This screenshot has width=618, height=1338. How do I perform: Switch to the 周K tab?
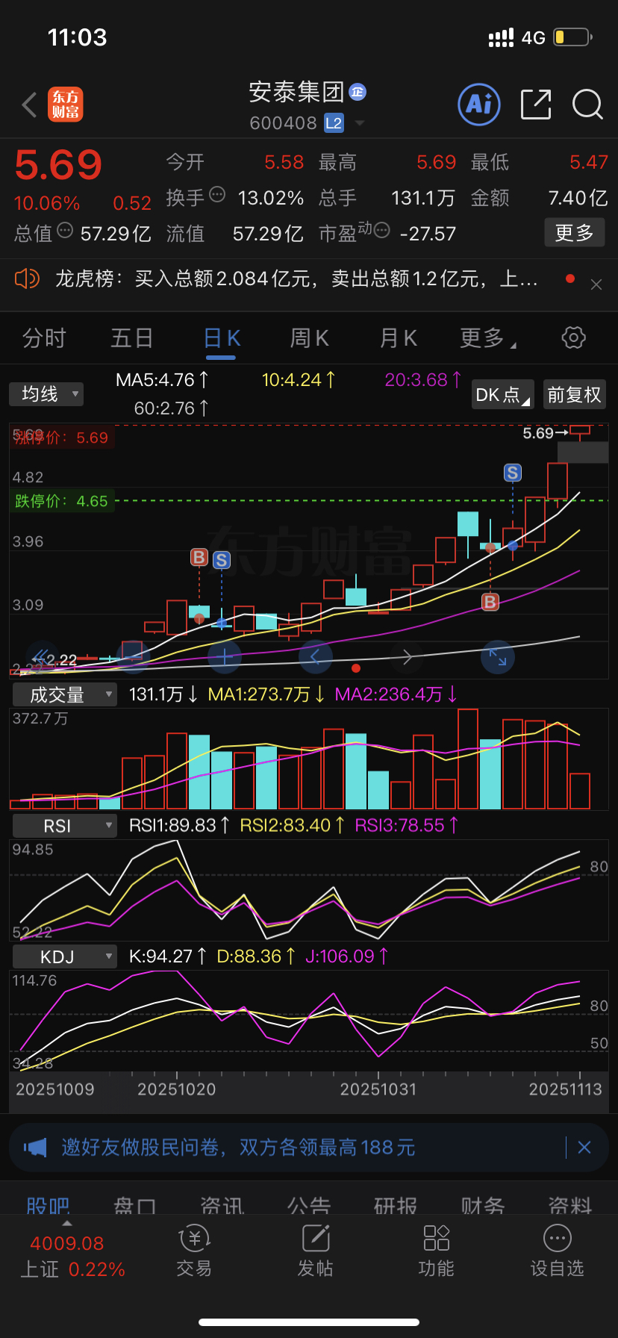pyautogui.click(x=310, y=338)
